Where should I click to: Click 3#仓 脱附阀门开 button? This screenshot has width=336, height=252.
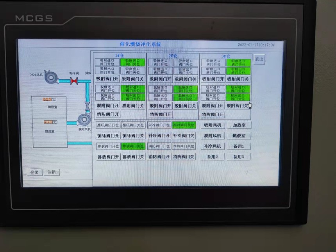coord(213,105)
